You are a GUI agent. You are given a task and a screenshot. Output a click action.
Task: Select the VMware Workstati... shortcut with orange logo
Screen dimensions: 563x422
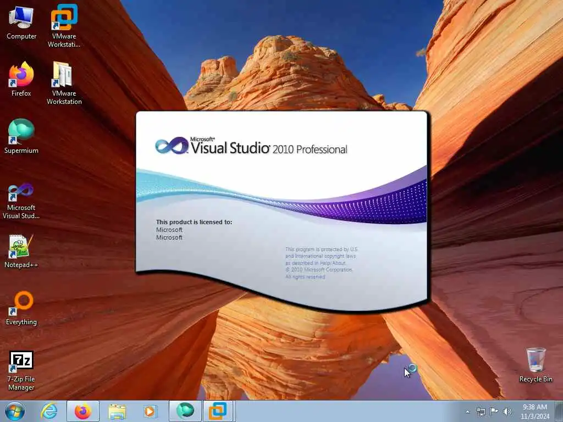pos(64,26)
